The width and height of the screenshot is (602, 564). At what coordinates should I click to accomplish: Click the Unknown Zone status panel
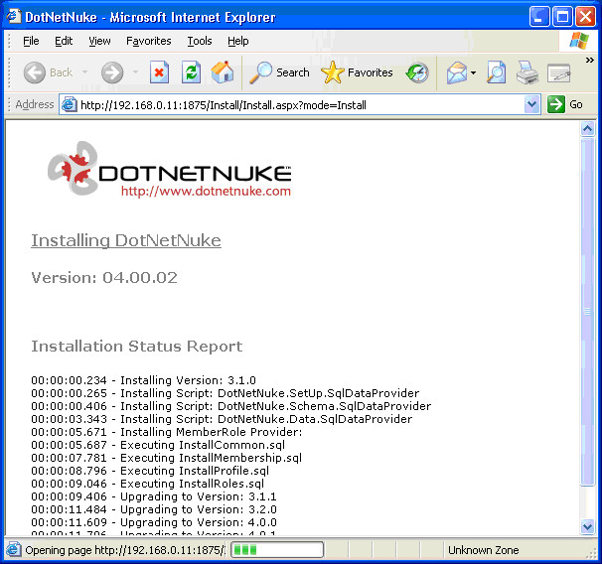(483, 550)
